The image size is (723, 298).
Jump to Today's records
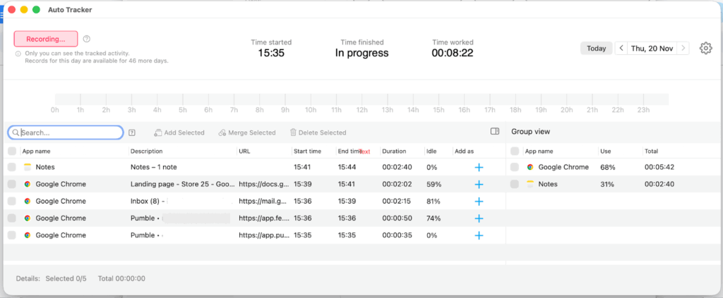[x=596, y=49]
